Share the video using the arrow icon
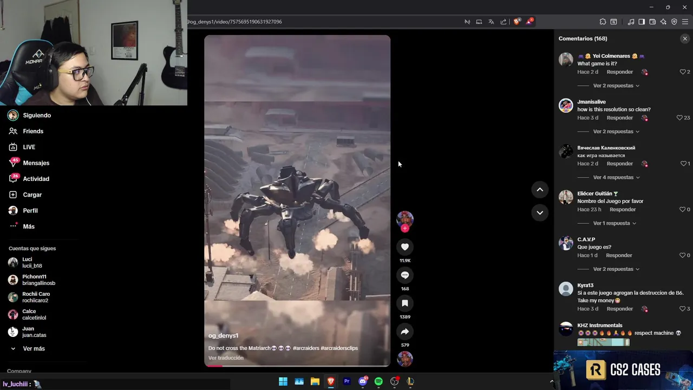 click(404, 331)
